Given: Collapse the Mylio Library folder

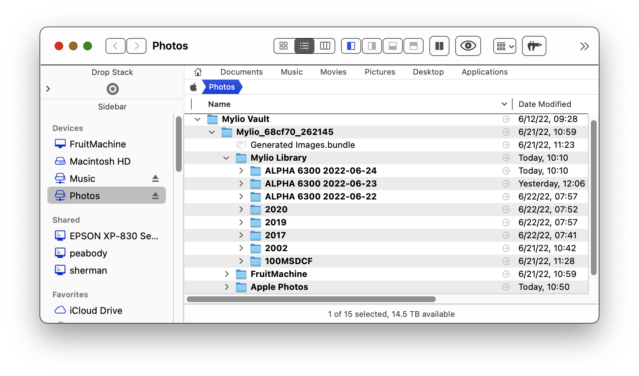Looking at the screenshot, I should pos(226,158).
